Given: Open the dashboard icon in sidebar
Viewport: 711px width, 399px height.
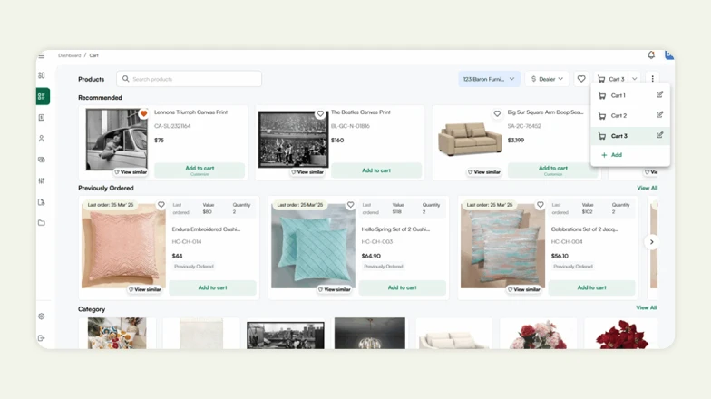Looking at the screenshot, I should (x=42, y=75).
